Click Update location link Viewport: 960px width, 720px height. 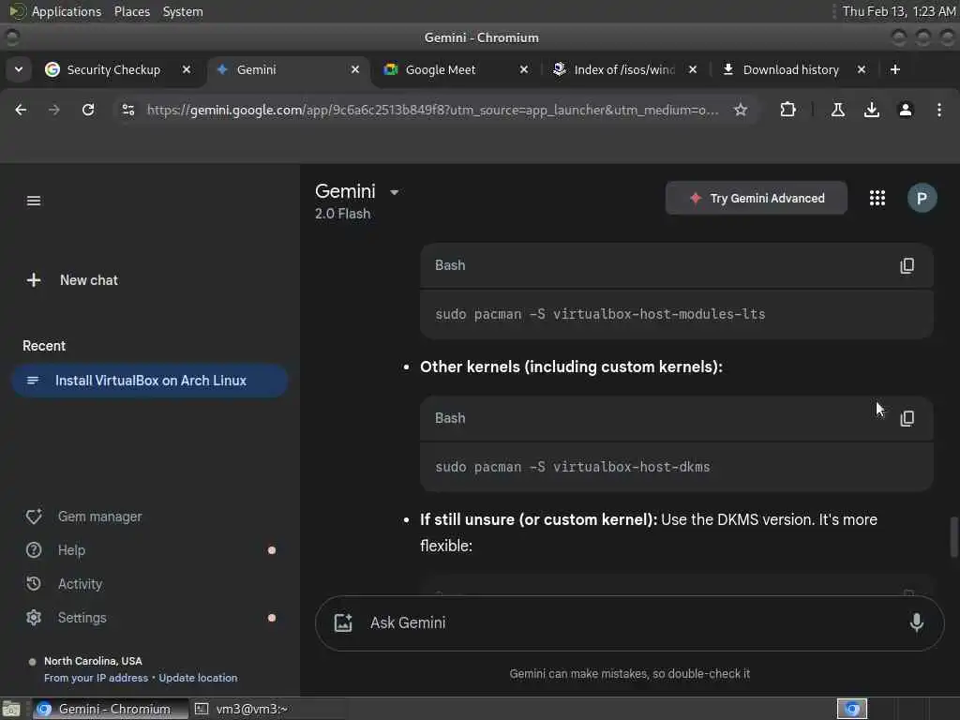click(x=198, y=678)
